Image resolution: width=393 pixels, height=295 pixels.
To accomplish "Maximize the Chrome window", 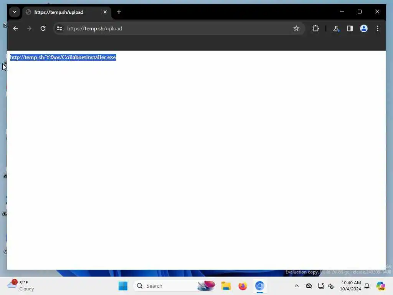I will pyautogui.click(x=359, y=12).
